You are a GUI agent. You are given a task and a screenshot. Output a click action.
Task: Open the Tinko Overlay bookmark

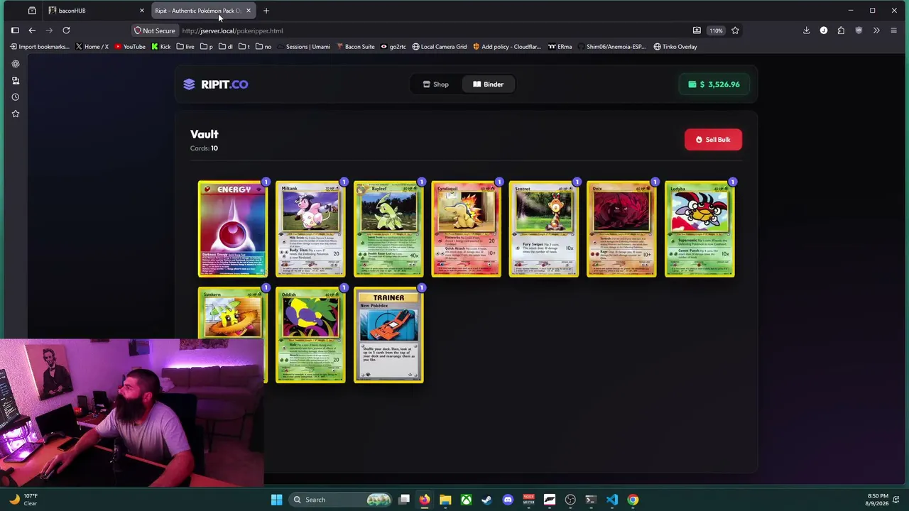coord(675,47)
